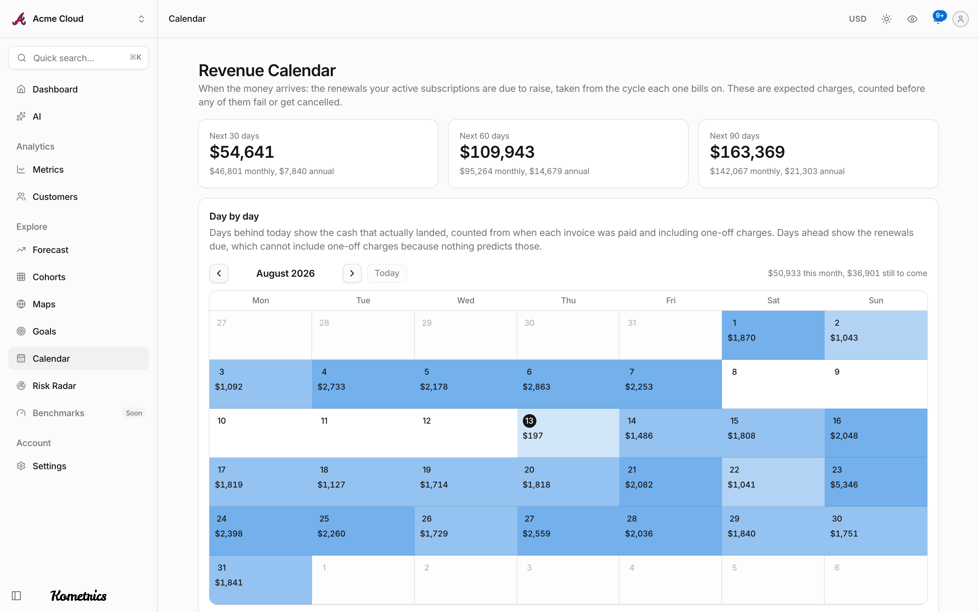Image resolution: width=979 pixels, height=612 pixels.
Task: Open the USD currency selector
Action: pyautogui.click(x=857, y=19)
